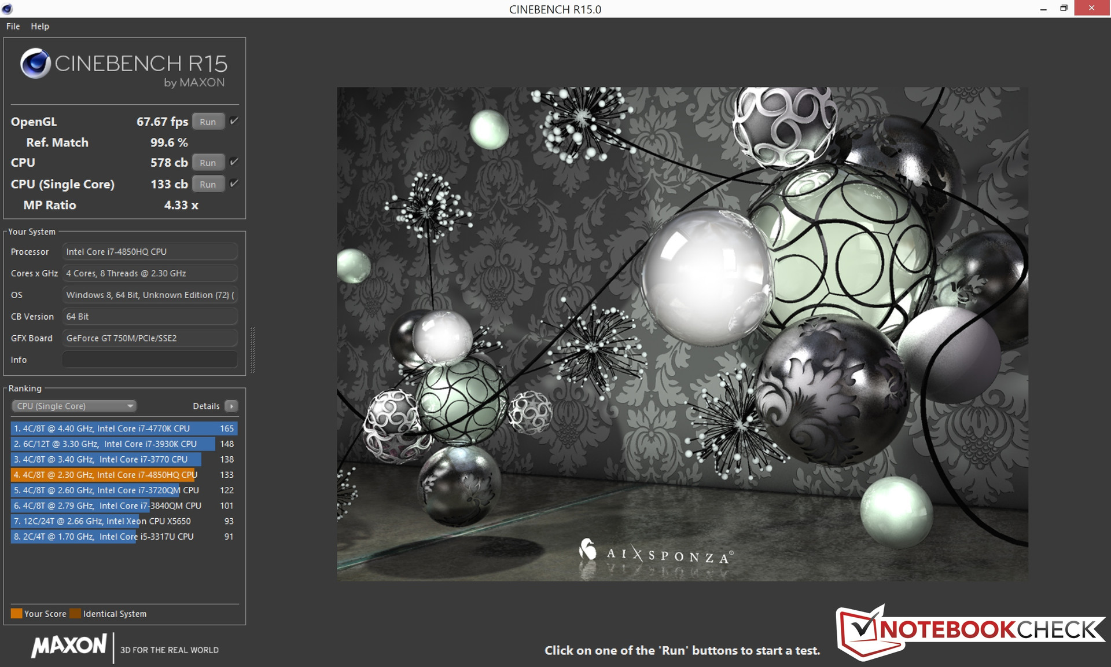
Task: Toggle the OpenGL test checkbox
Action: coord(234,121)
